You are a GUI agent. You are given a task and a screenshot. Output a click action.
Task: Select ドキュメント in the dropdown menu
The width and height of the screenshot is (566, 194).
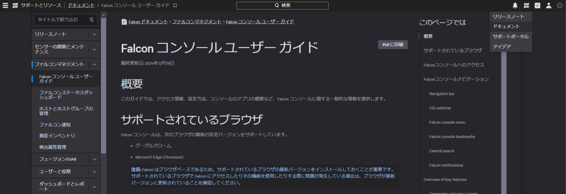tap(511, 26)
